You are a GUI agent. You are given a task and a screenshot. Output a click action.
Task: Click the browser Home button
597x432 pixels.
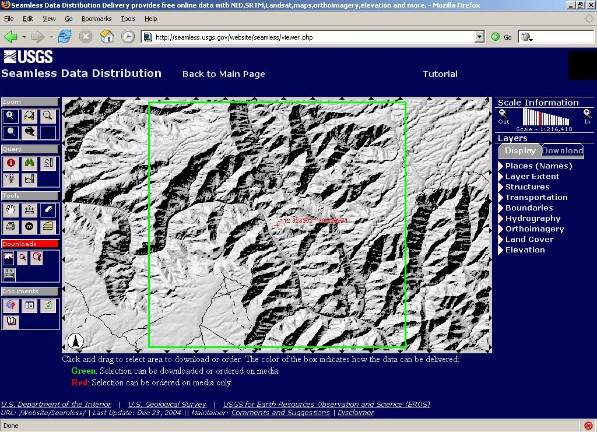107,37
